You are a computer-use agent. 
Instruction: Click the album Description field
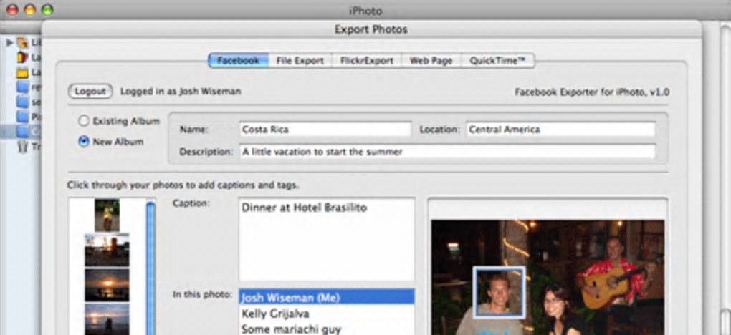447,152
